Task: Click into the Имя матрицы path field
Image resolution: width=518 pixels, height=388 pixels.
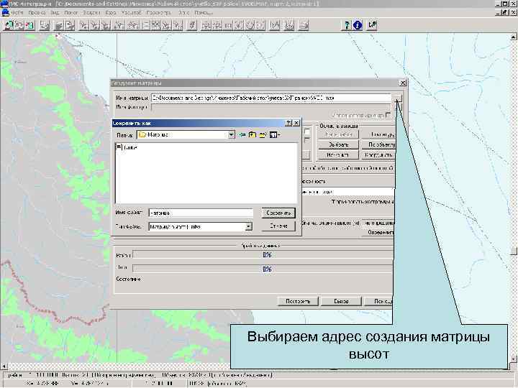Action: tap(271, 98)
